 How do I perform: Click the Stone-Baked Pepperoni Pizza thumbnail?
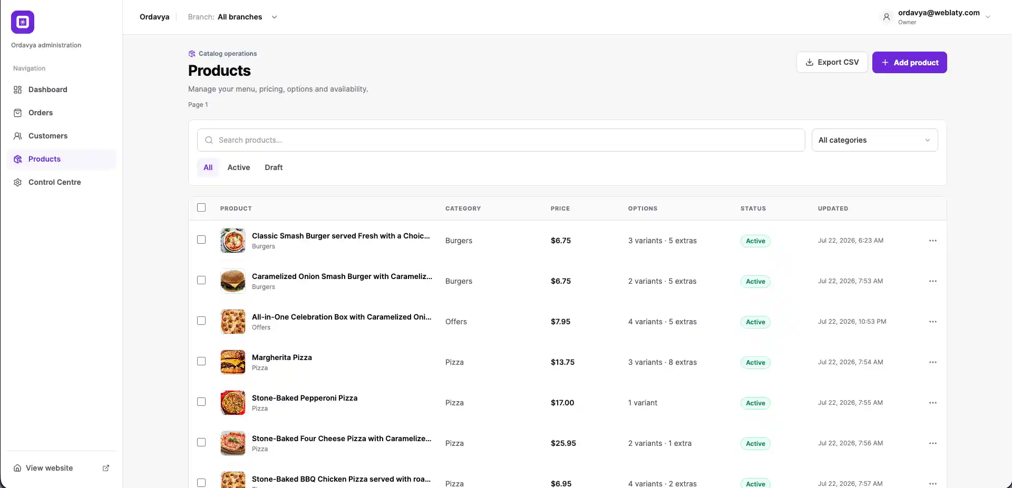[x=233, y=403]
